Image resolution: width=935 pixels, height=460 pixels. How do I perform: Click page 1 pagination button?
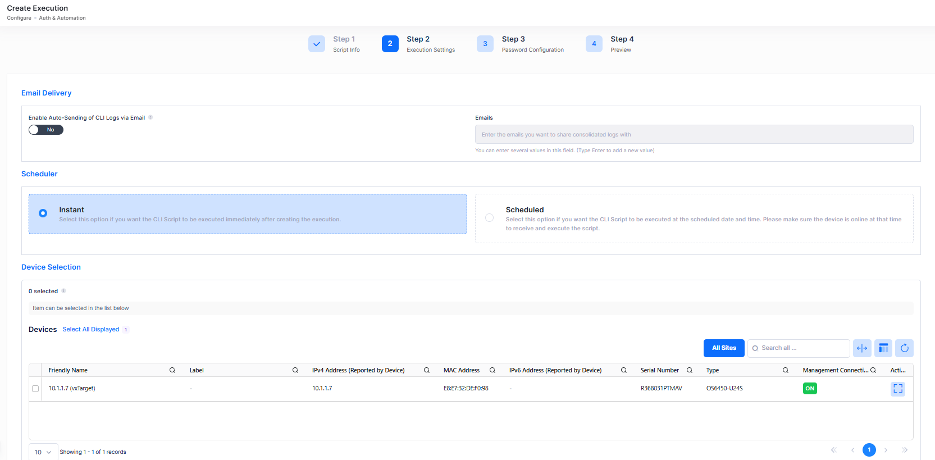(869, 450)
